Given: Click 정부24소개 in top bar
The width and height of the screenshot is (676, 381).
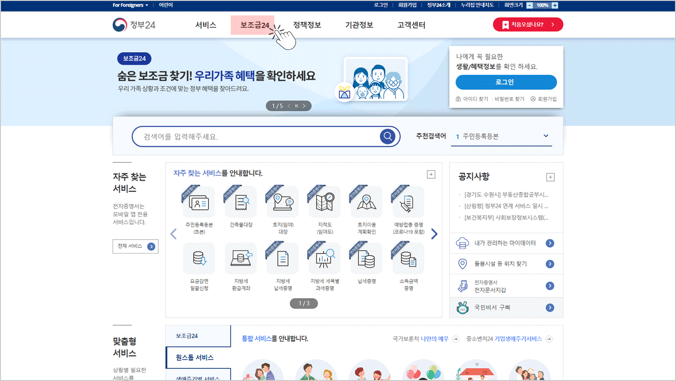Looking at the screenshot, I should (438, 5).
